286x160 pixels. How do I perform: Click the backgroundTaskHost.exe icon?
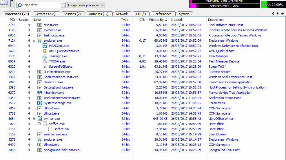(x=40, y=150)
